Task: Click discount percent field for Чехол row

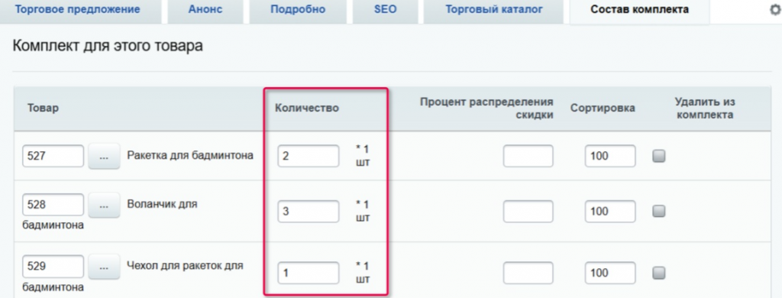Action: (x=528, y=273)
